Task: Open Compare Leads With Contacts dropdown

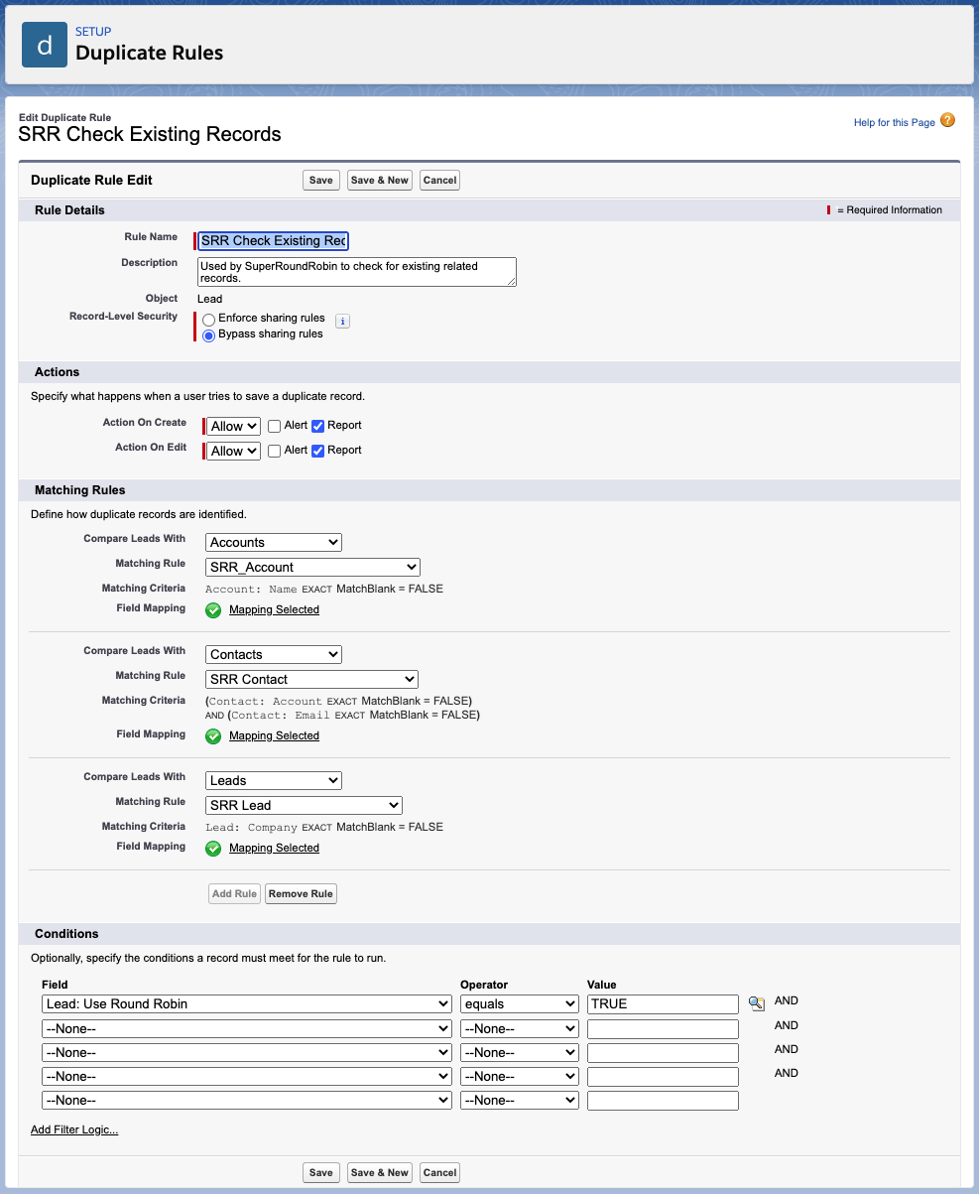Action: 274,654
